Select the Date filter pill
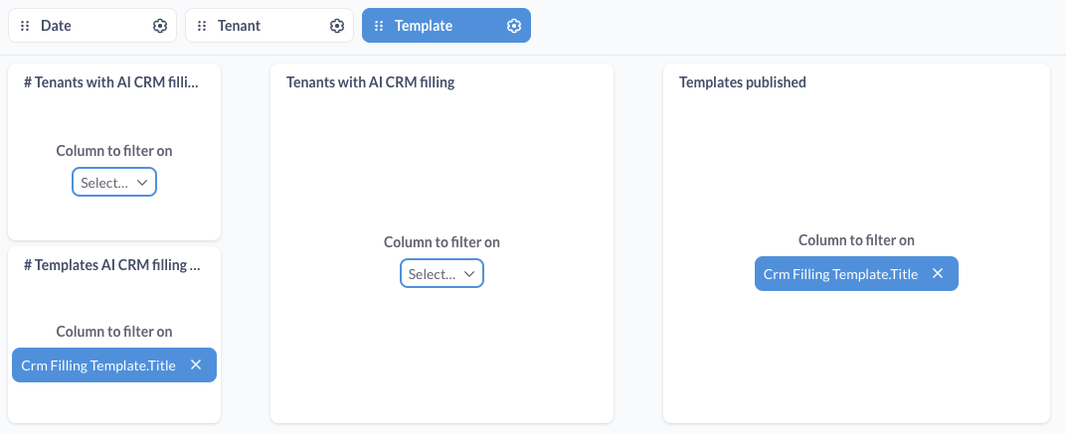1066x434 pixels. (x=92, y=26)
